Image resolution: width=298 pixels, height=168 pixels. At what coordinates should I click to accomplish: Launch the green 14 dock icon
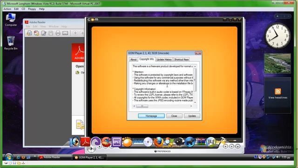[210, 142]
